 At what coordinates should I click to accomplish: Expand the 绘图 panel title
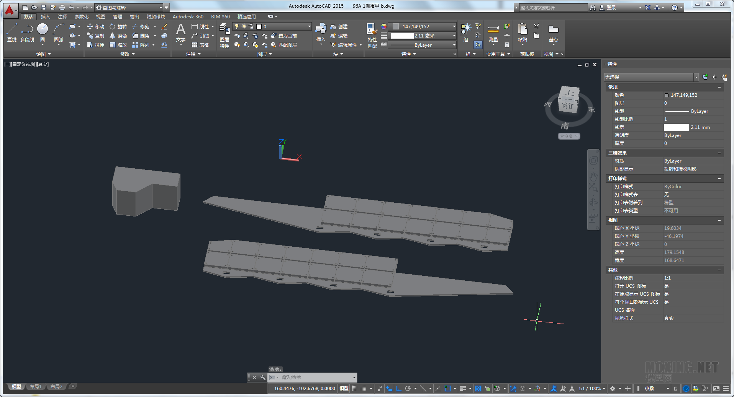(43, 54)
